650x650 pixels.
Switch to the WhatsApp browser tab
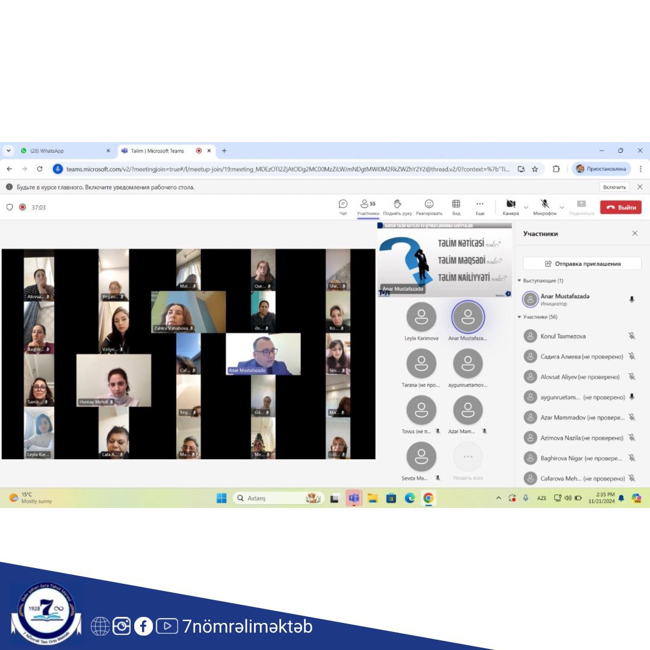click(66, 151)
